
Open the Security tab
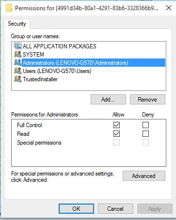tap(17, 24)
